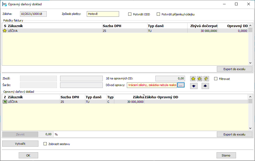The image size is (255, 161).
Task: Click the C value in Typ column
Action: [110, 102]
